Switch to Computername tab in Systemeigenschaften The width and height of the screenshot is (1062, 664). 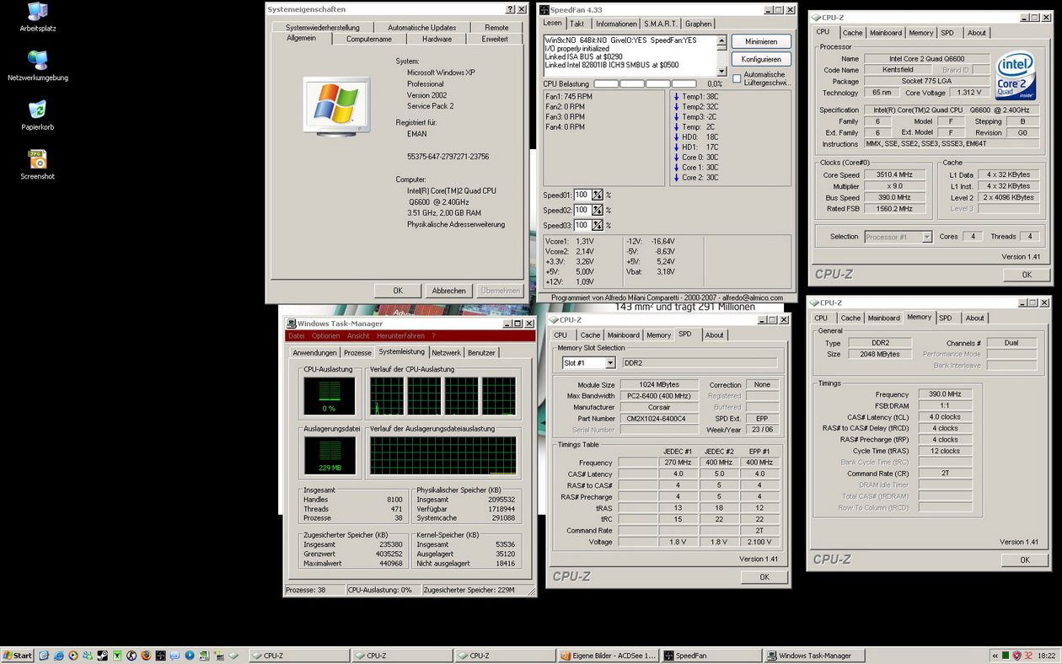click(369, 39)
